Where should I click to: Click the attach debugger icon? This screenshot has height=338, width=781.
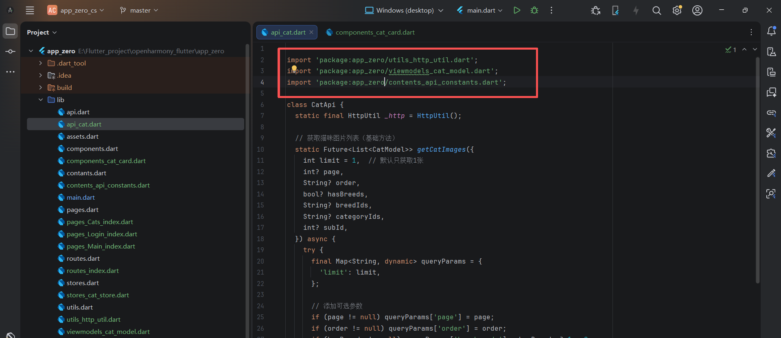(x=595, y=11)
